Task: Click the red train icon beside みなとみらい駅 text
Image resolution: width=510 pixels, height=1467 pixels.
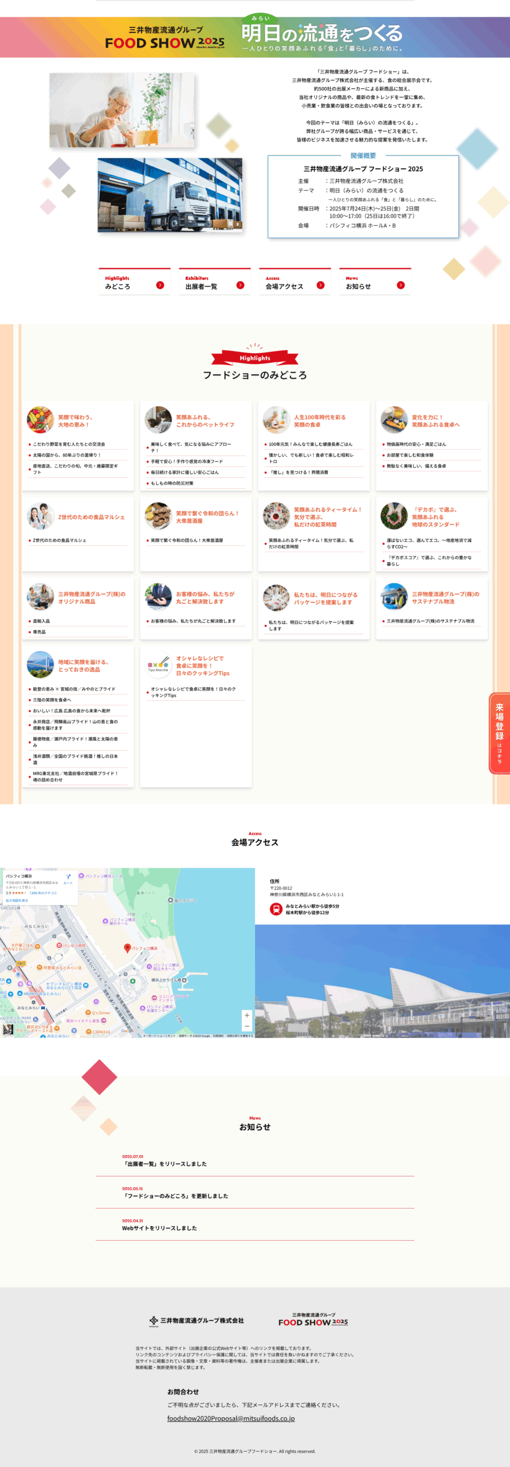Action: click(x=276, y=909)
